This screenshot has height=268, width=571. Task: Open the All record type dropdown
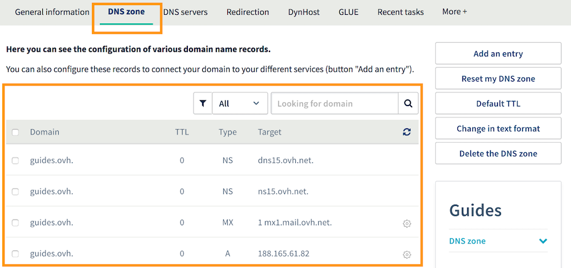(239, 104)
